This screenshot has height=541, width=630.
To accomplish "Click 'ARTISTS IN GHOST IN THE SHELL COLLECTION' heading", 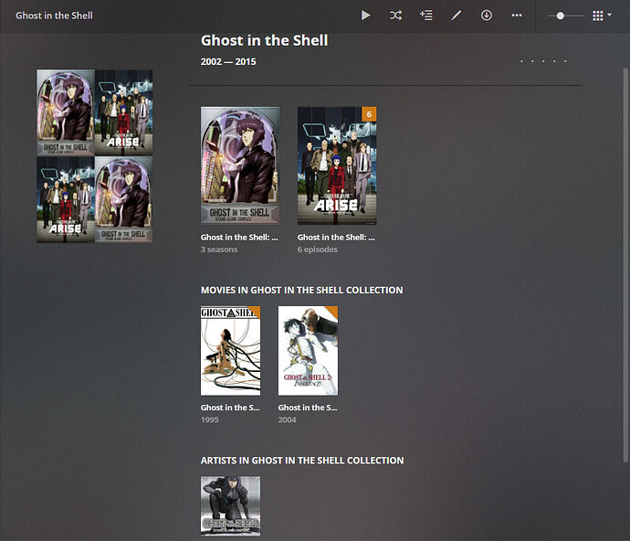I will [x=302, y=461].
